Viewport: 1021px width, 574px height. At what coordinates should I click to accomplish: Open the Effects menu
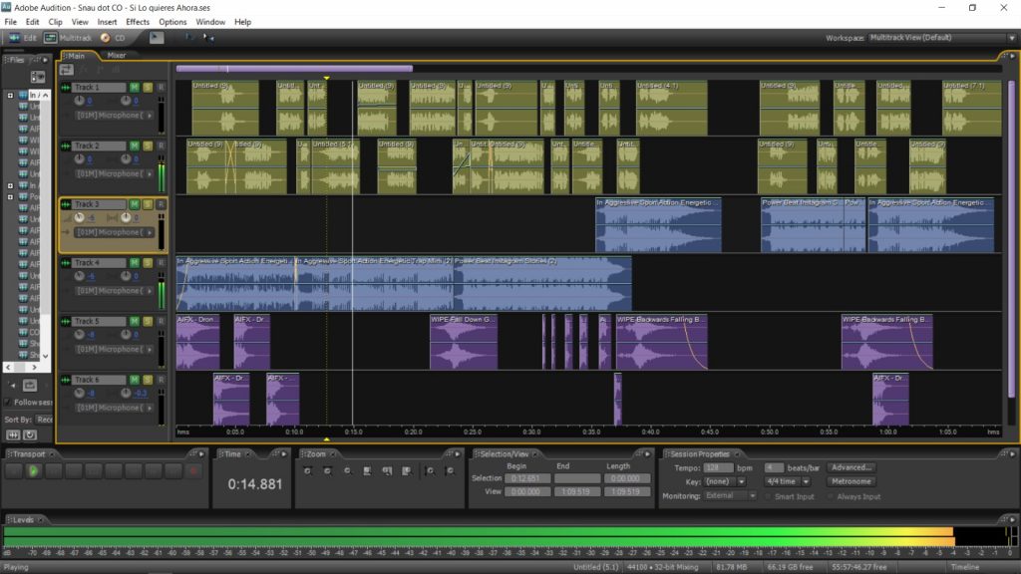tap(138, 22)
